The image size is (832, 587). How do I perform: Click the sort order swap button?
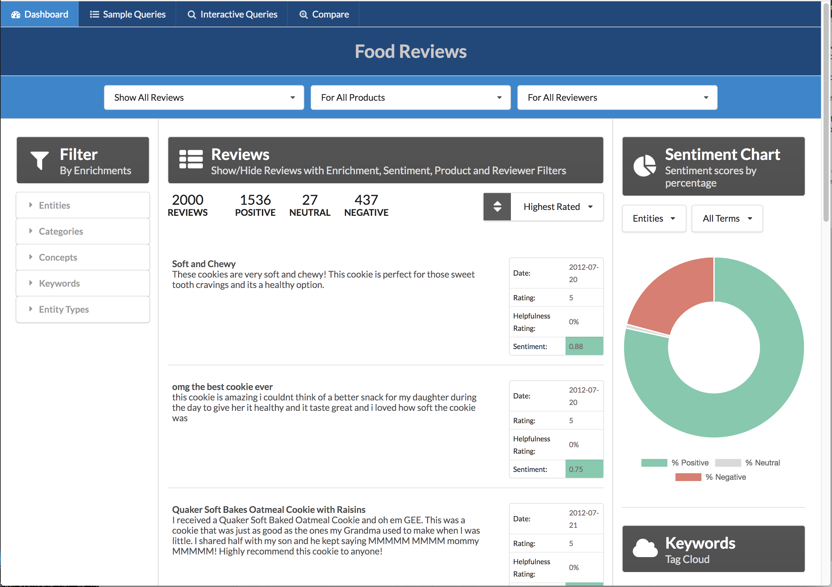tap(497, 206)
